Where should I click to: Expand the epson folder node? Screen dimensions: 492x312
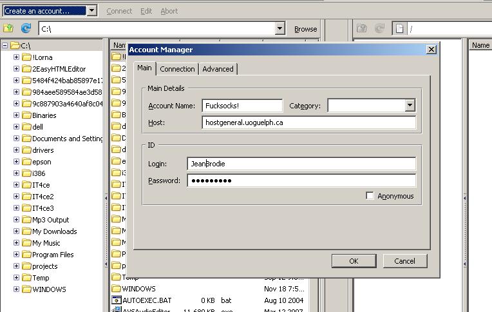coord(16,162)
